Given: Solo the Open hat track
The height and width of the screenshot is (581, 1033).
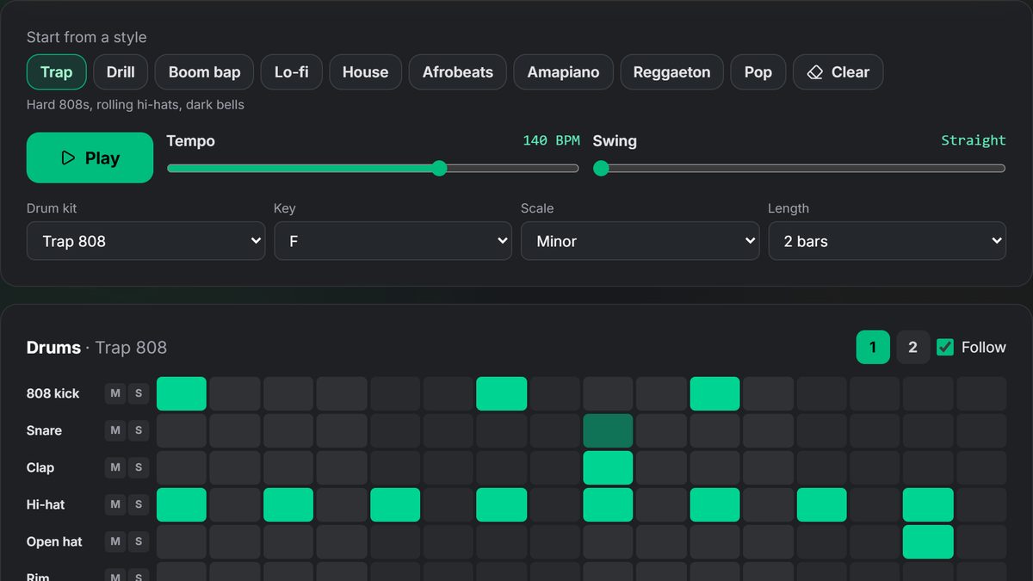Looking at the screenshot, I should (139, 541).
